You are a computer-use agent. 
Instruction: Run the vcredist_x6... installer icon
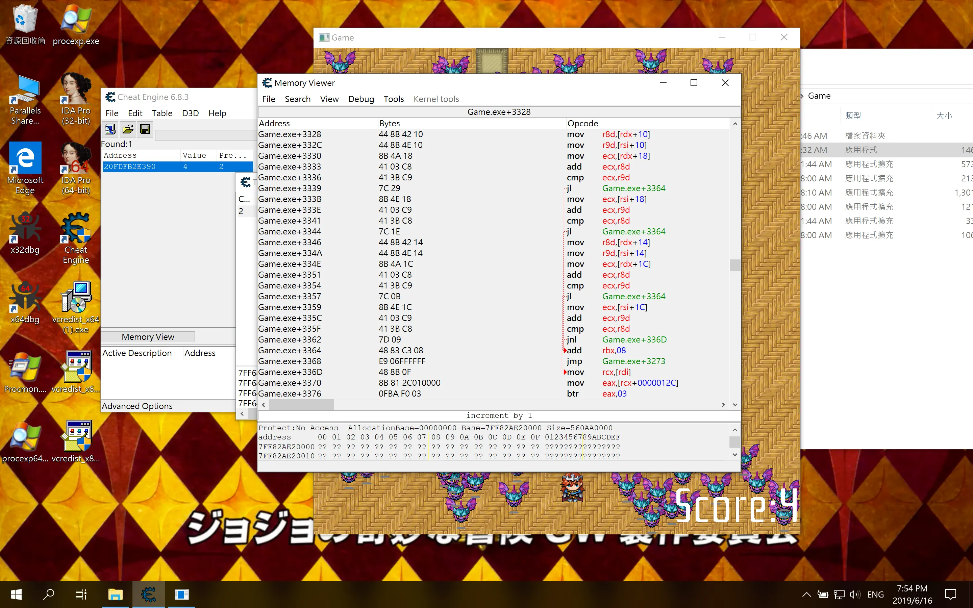click(76, 372)
